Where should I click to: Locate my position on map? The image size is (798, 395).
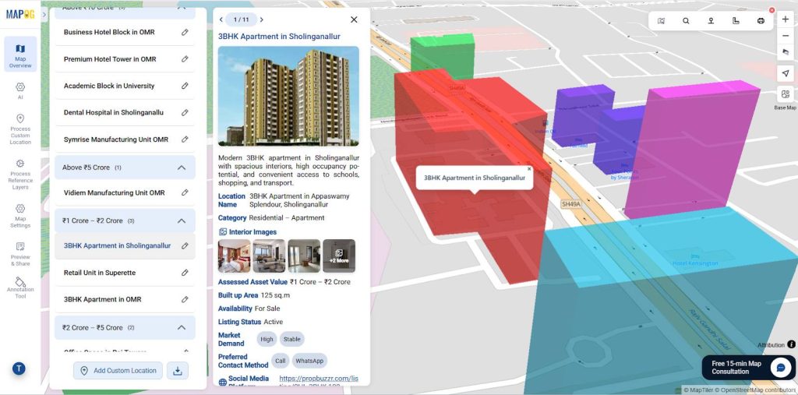click(x=786, y=73)
